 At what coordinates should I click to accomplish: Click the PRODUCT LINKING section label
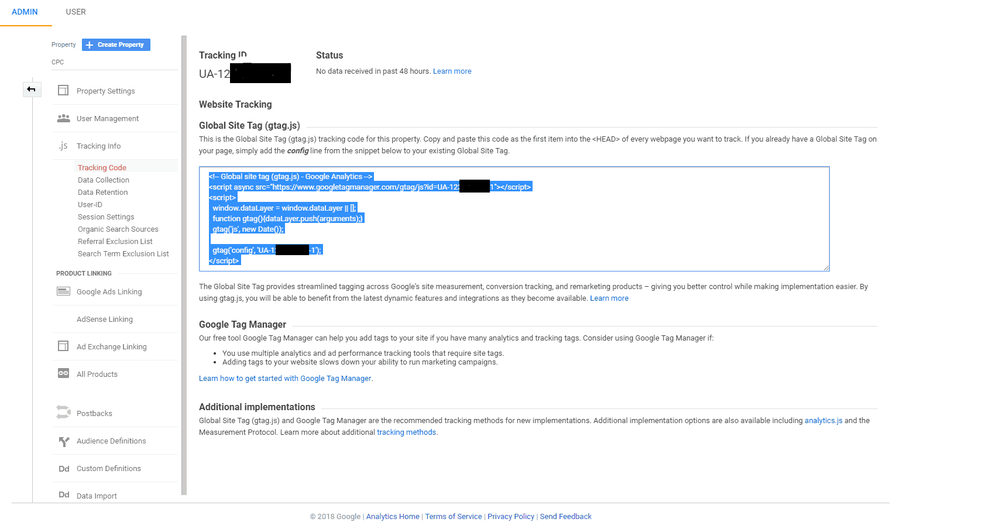pyautogui.click(x=84, y=273)
